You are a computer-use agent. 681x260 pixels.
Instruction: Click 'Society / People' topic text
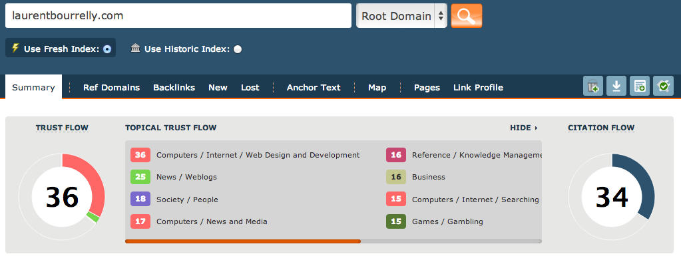187,199
